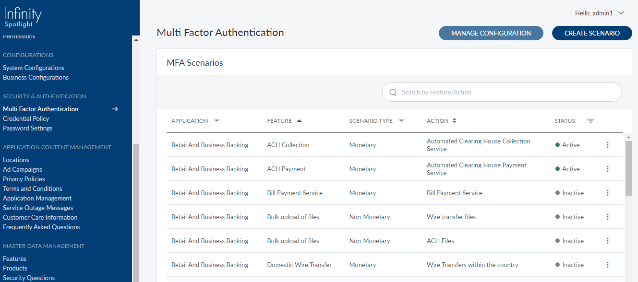Open three-dot menu for ACH Collection row
638x282 pixels.
(x=608, y=145)
